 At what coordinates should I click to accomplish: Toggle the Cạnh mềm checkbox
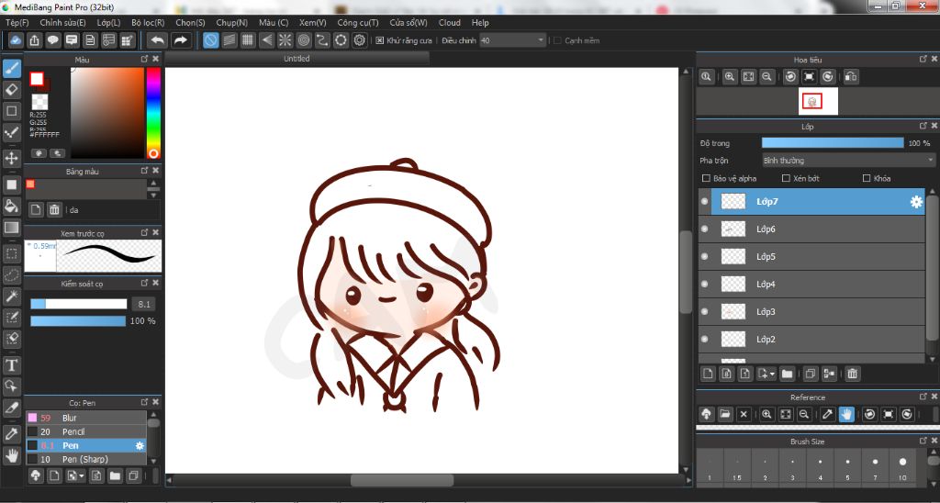click(x=557, y=40)
